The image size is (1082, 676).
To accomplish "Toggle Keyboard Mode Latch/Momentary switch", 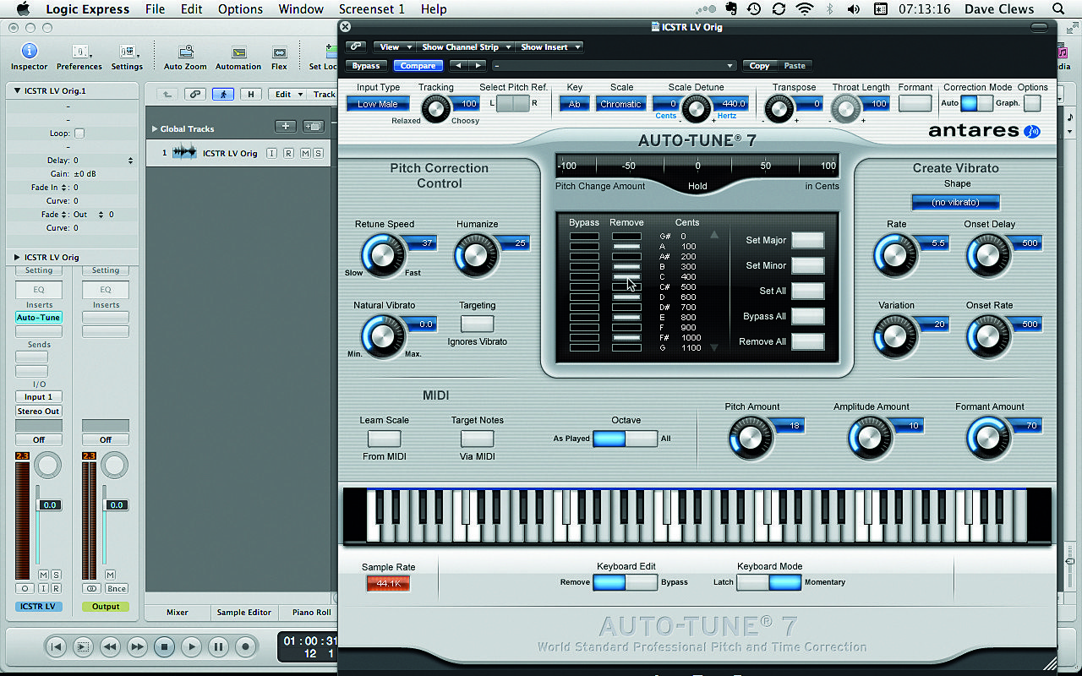I will pyautogui.click(x=768, y=582).
